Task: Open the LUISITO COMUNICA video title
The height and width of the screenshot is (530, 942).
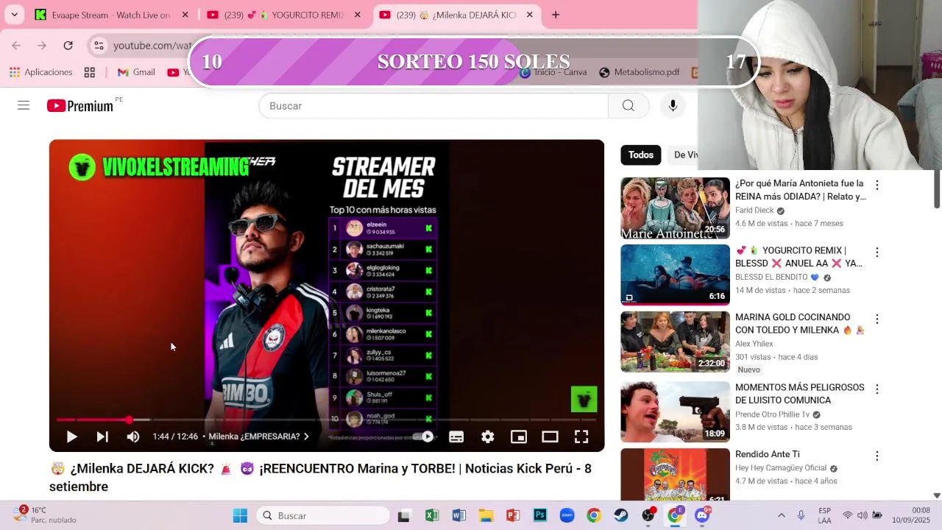Action: (x=799, y=394)
